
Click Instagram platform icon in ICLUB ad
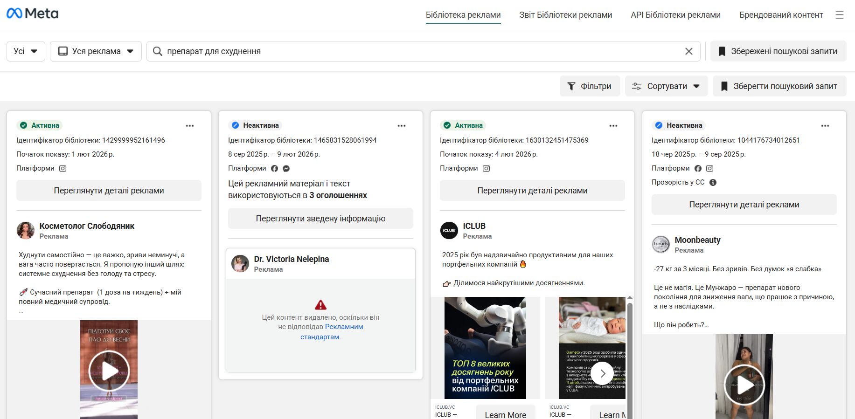(x=486, y=168)
